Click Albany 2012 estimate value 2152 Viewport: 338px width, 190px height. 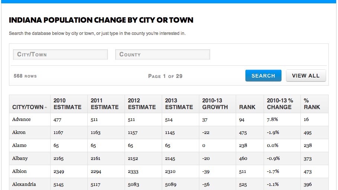pos(133,158)
